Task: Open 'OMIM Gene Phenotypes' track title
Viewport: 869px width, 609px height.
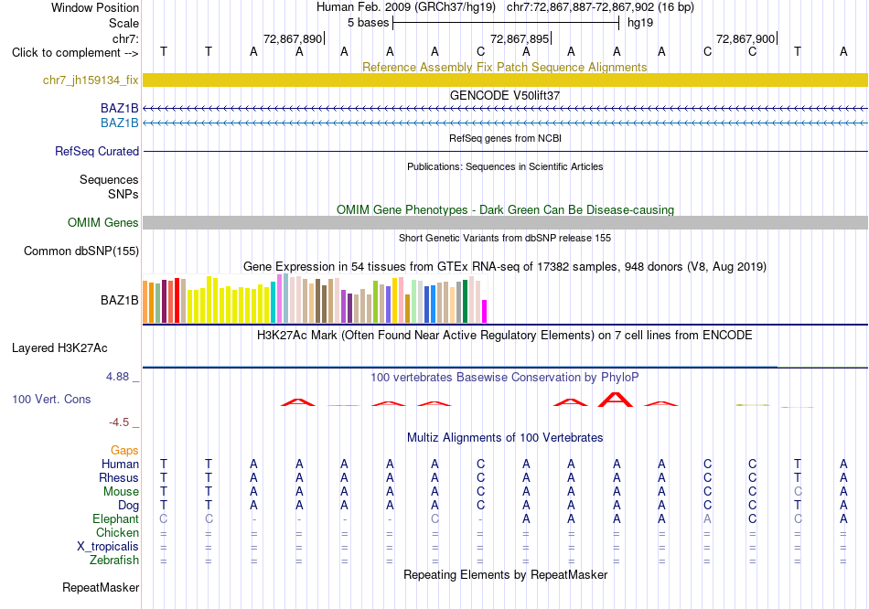Action: tap(505, 209)
